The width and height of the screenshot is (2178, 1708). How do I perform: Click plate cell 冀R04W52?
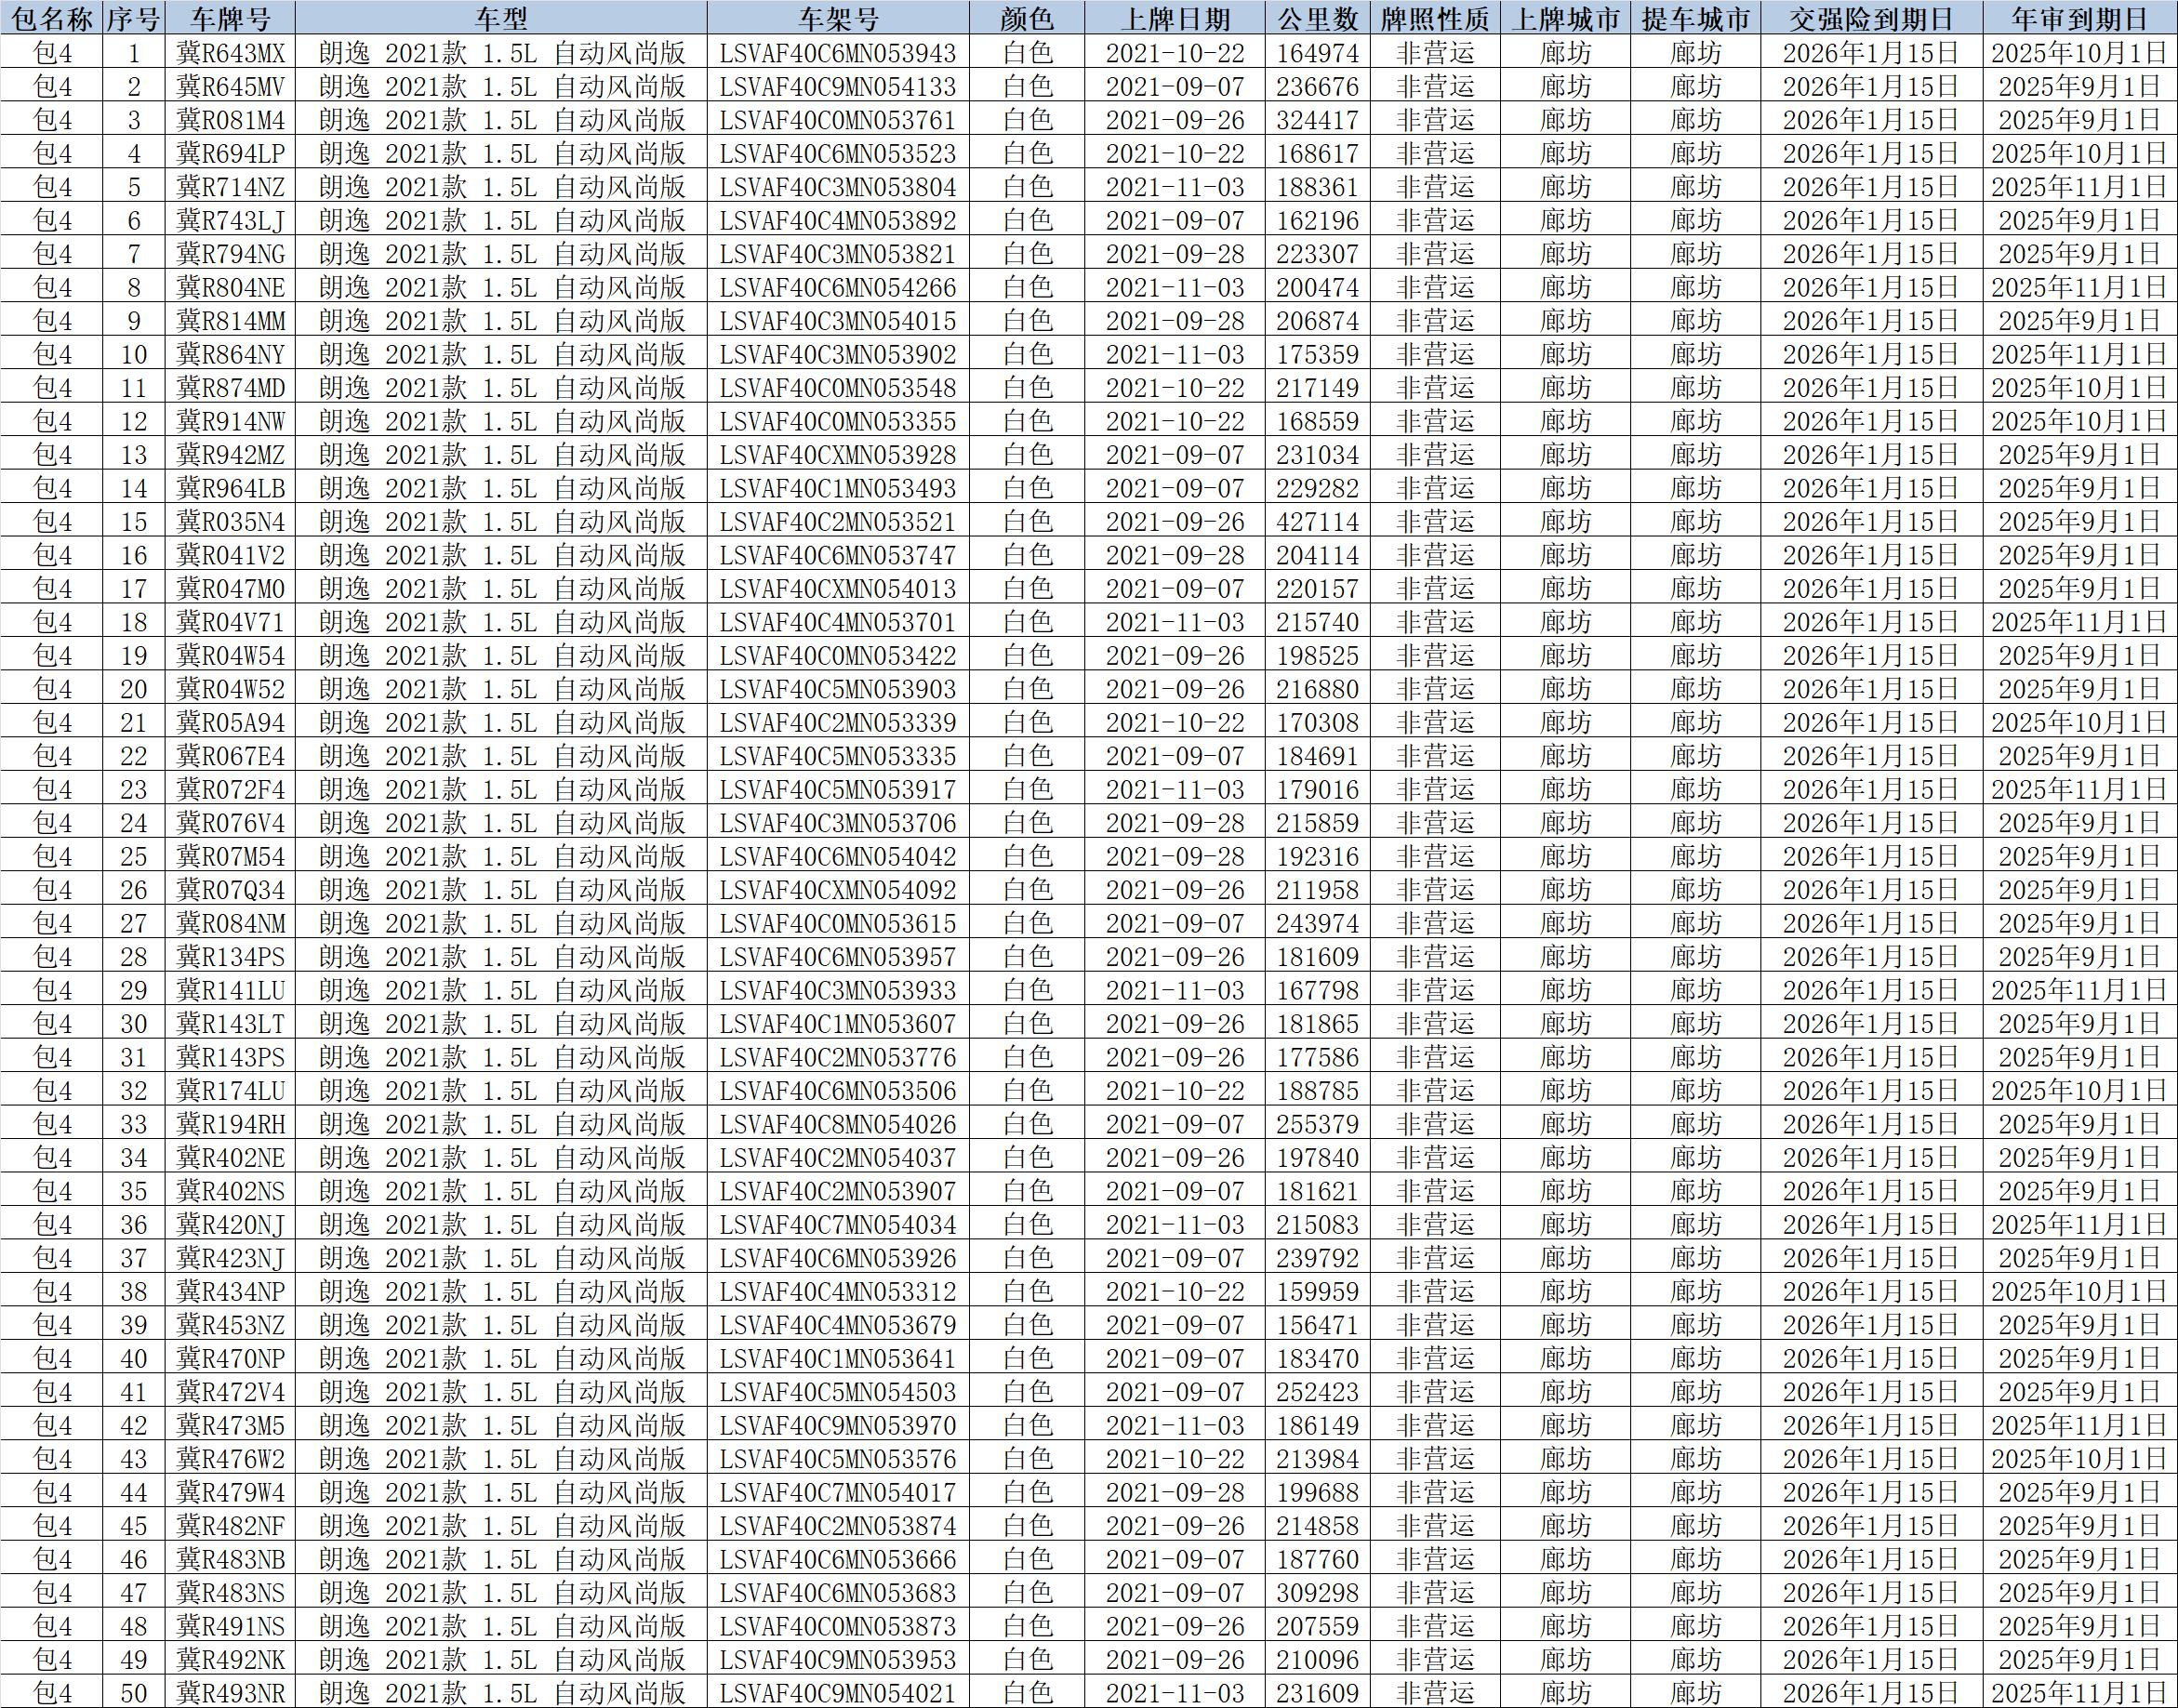tap(231, 689)
